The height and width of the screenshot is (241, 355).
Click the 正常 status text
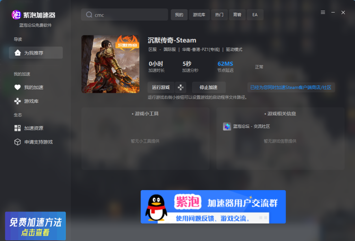pyautogui.click(x=259, y=67)
